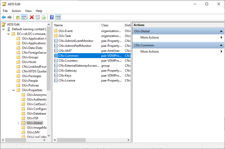This screenshot has width=225, height=149.
Task: Open the Properties toolbar icon
Action: pyautogui.click(x=38, y=17)
